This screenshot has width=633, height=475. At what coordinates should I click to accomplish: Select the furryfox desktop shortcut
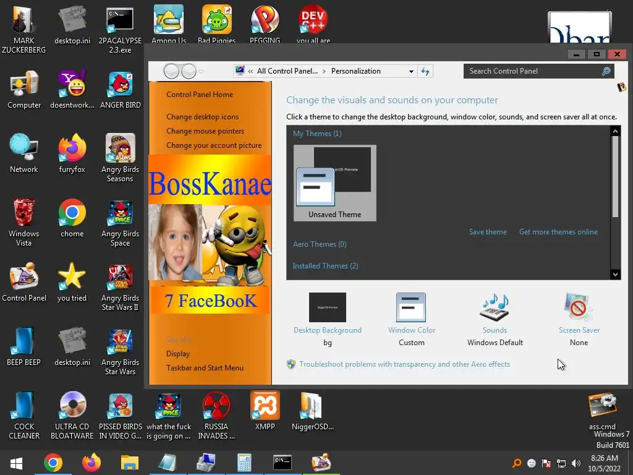pyautogui.click(x=72, y=153)
